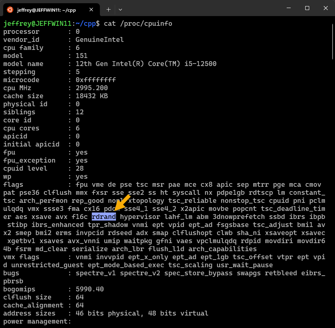Maximize the terminal window
Image resolution: width=335 pixels, height=328 pixels.
(307, 8)
